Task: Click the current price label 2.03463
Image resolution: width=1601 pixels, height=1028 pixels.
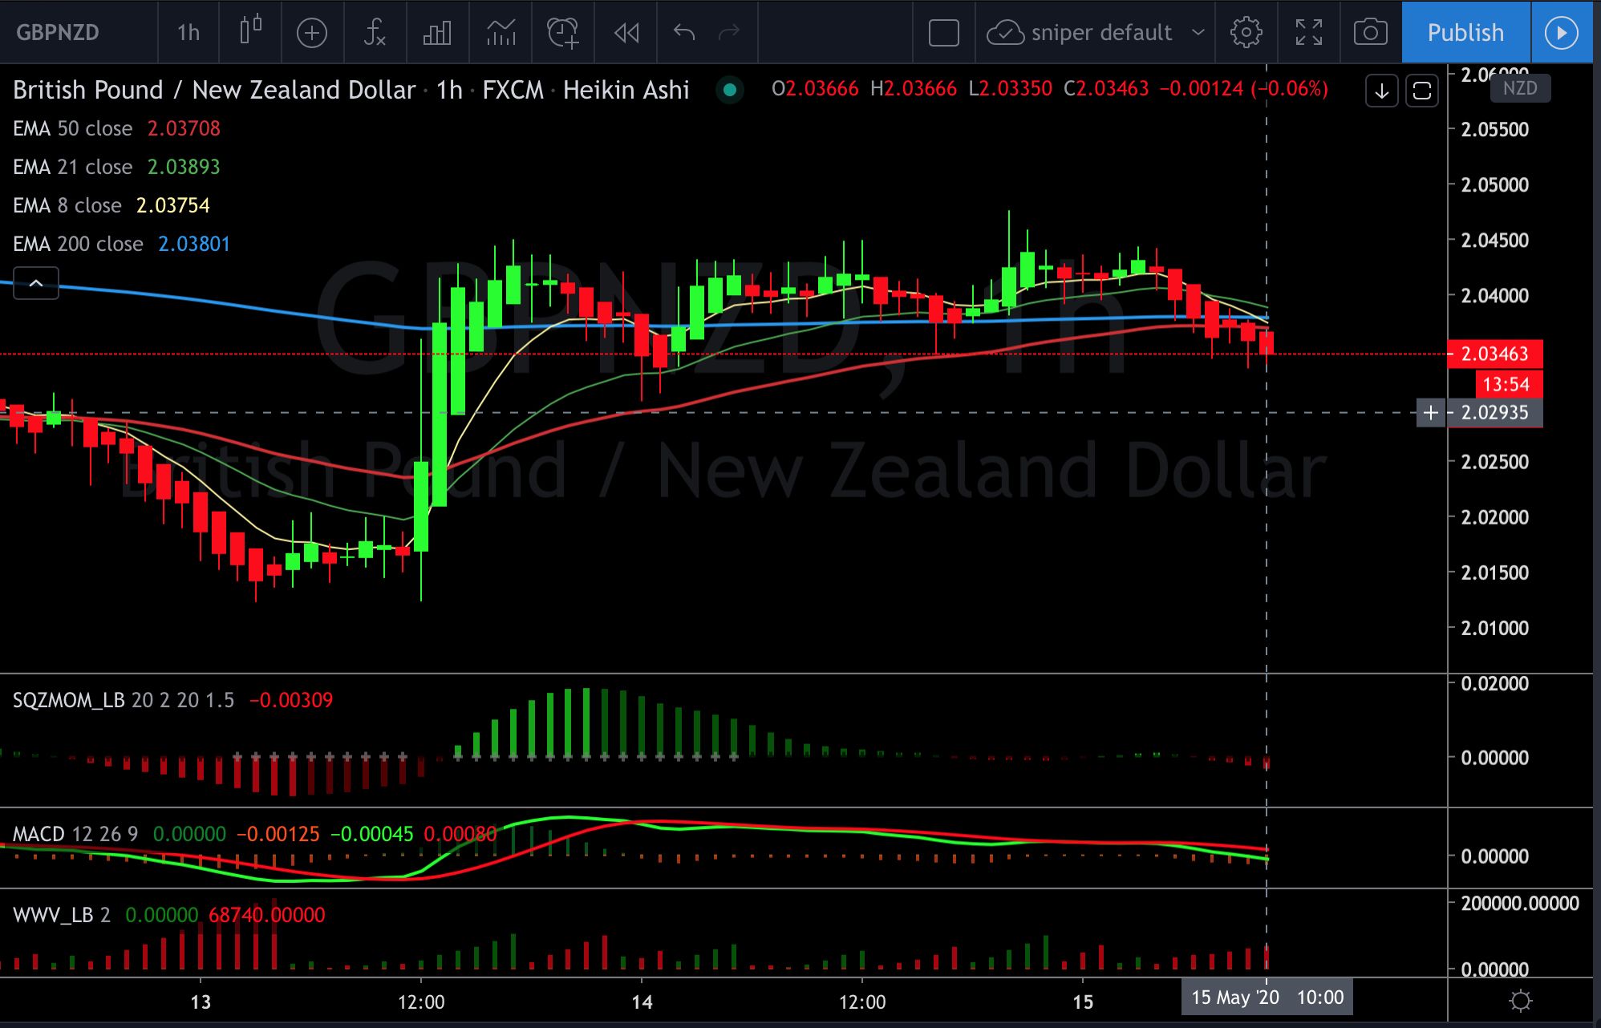Action: 1494,354
